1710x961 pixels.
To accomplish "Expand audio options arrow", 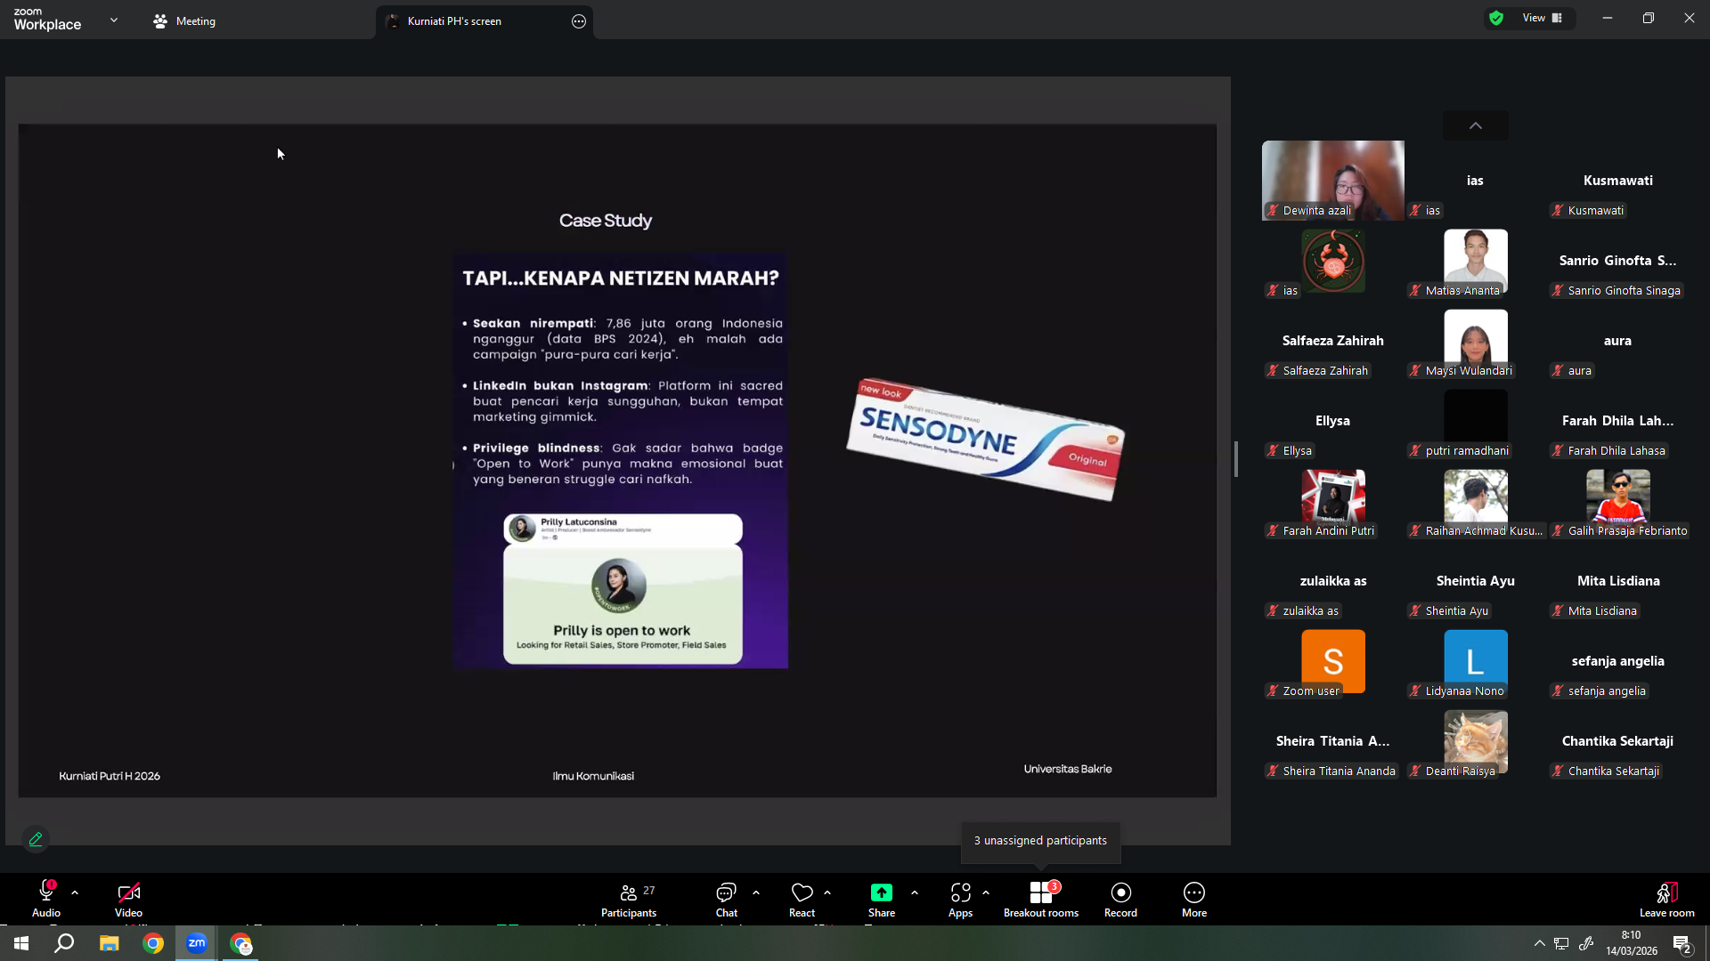I will point(75,892).
